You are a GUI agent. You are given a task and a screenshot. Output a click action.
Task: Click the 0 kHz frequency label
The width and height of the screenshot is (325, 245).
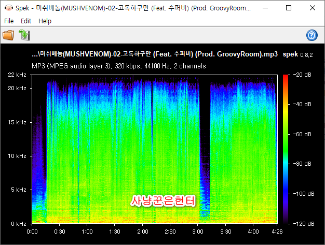(x=19, y=224)
